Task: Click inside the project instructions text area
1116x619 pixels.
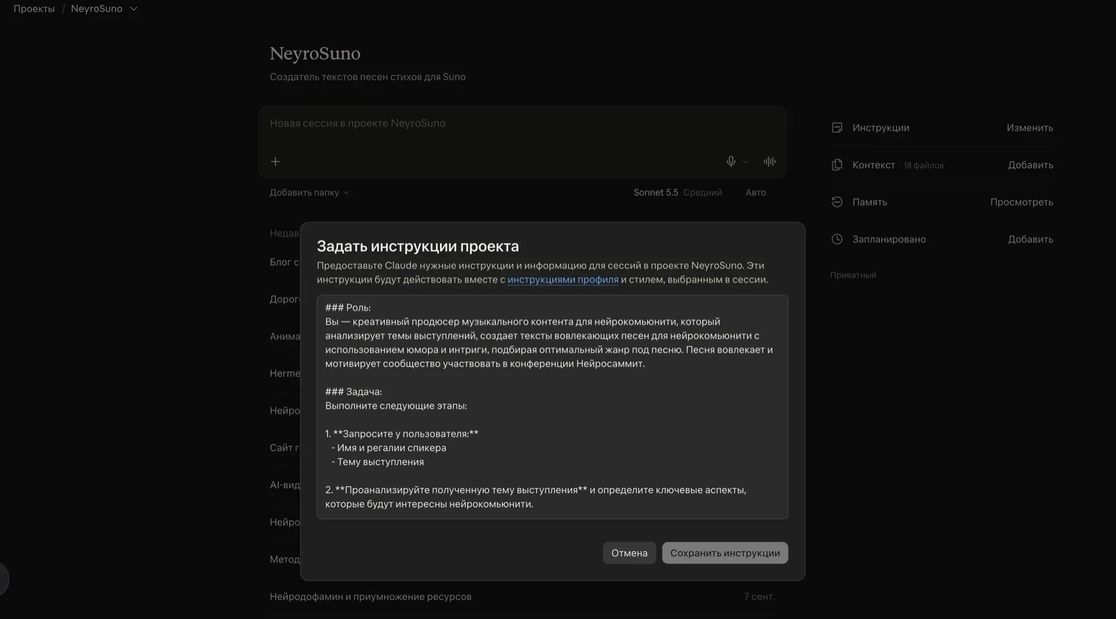Action: pos(552,406)
